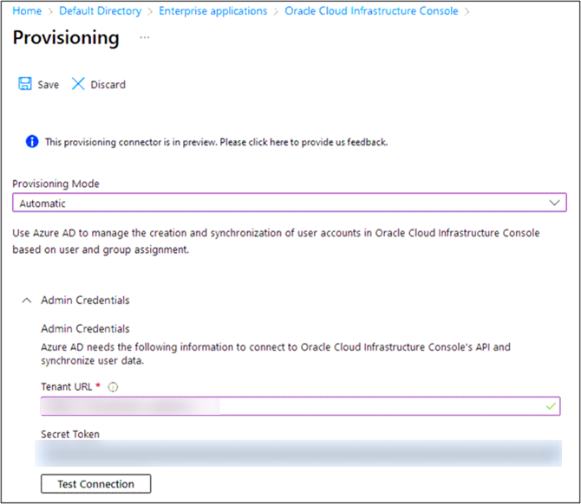
Task: Click into the Tenant URL input field
Action: [x=301, y=406]
